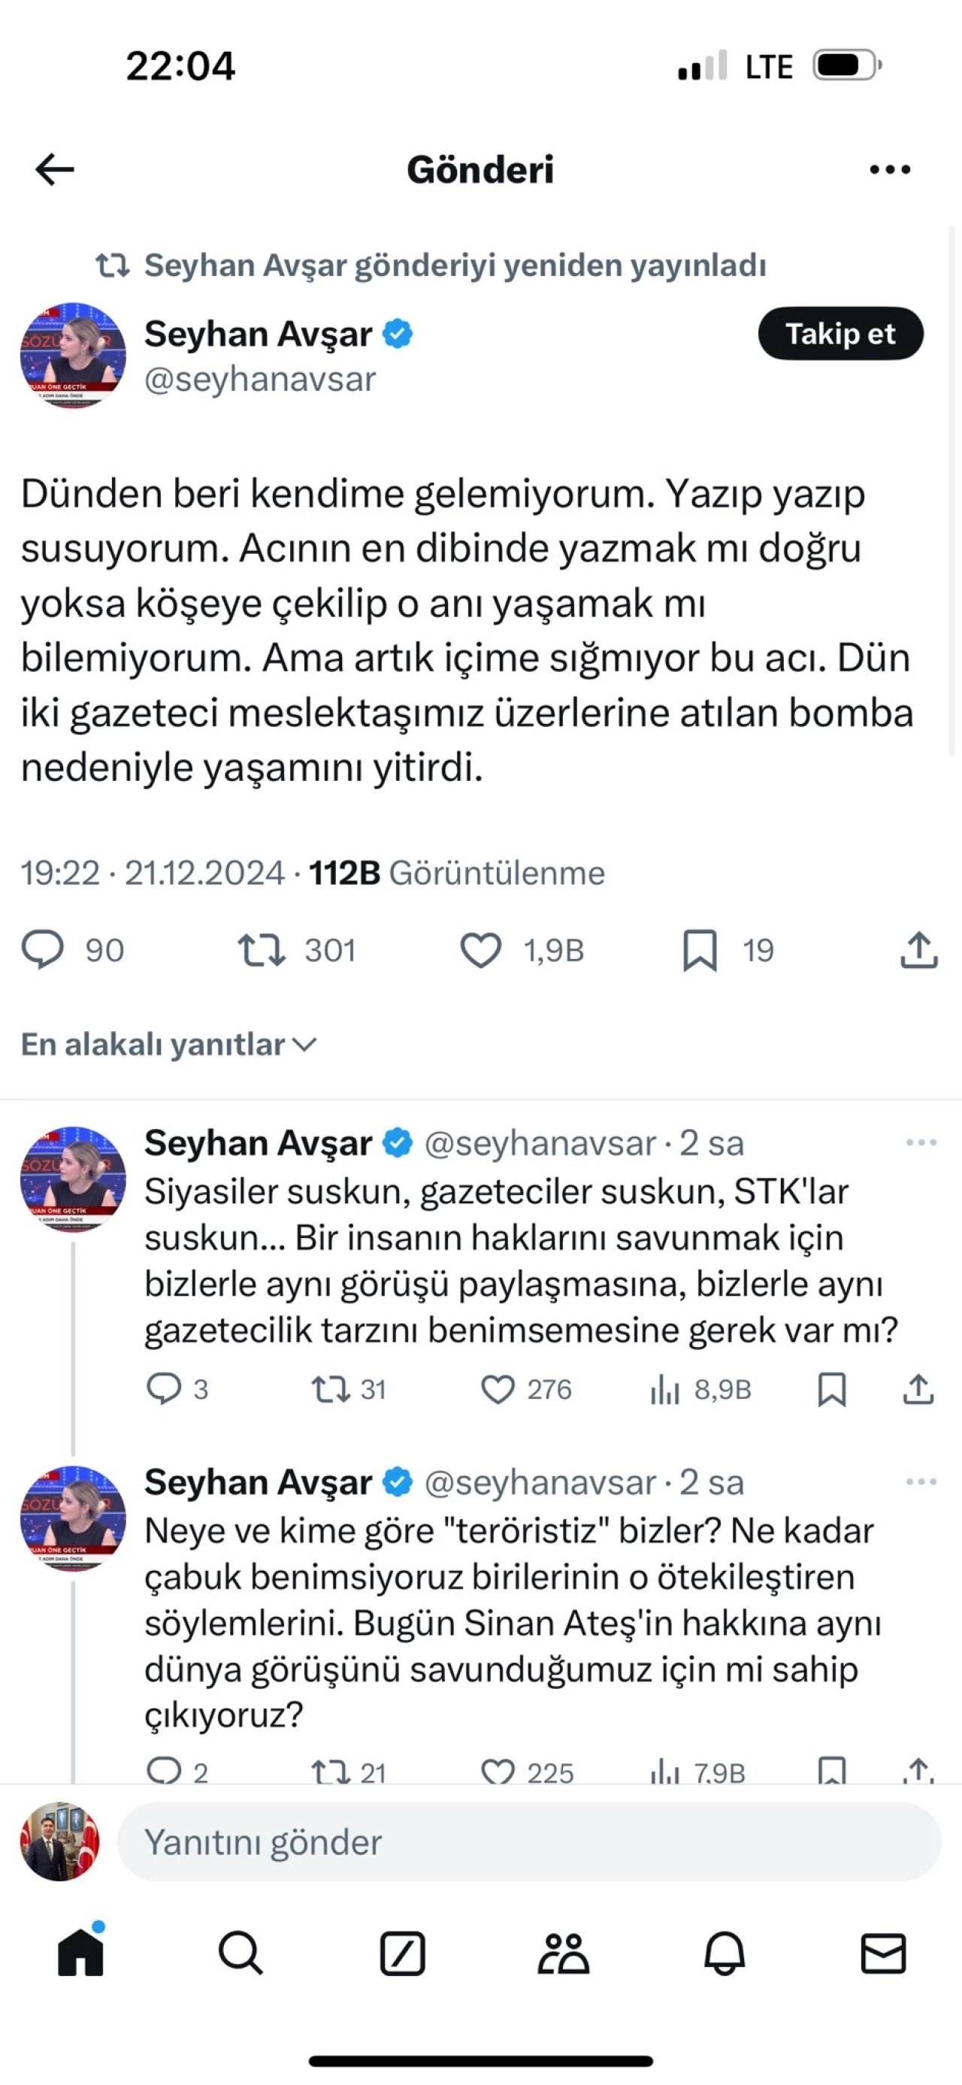Open the Communities people tab
The width and height of the screenshot is (962, 2085).
563,1953
